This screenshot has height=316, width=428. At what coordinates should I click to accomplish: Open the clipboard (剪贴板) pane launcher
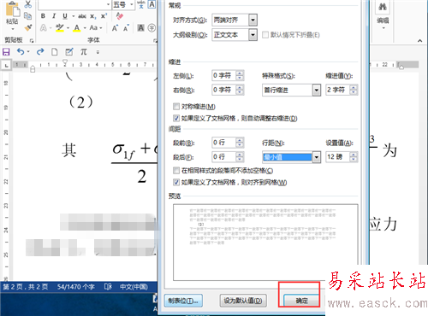tap(32, 40)
